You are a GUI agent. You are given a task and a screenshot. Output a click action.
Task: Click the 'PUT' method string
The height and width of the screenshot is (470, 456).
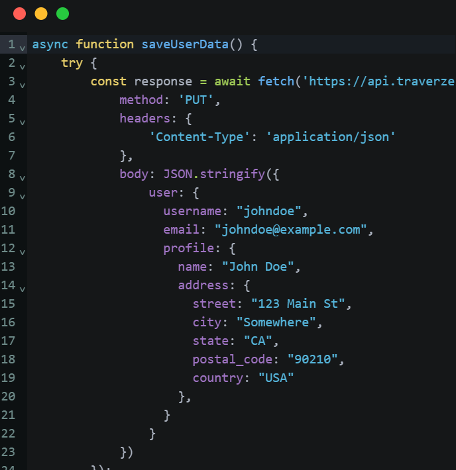[x=198, y=100]
